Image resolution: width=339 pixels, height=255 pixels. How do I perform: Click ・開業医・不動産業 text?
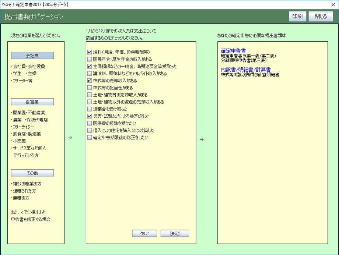[x=28, y=113]
